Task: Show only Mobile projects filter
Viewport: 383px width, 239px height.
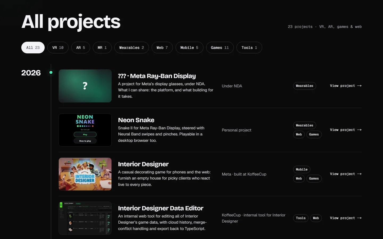Action: pyautogui.click(x=189, y=48)
